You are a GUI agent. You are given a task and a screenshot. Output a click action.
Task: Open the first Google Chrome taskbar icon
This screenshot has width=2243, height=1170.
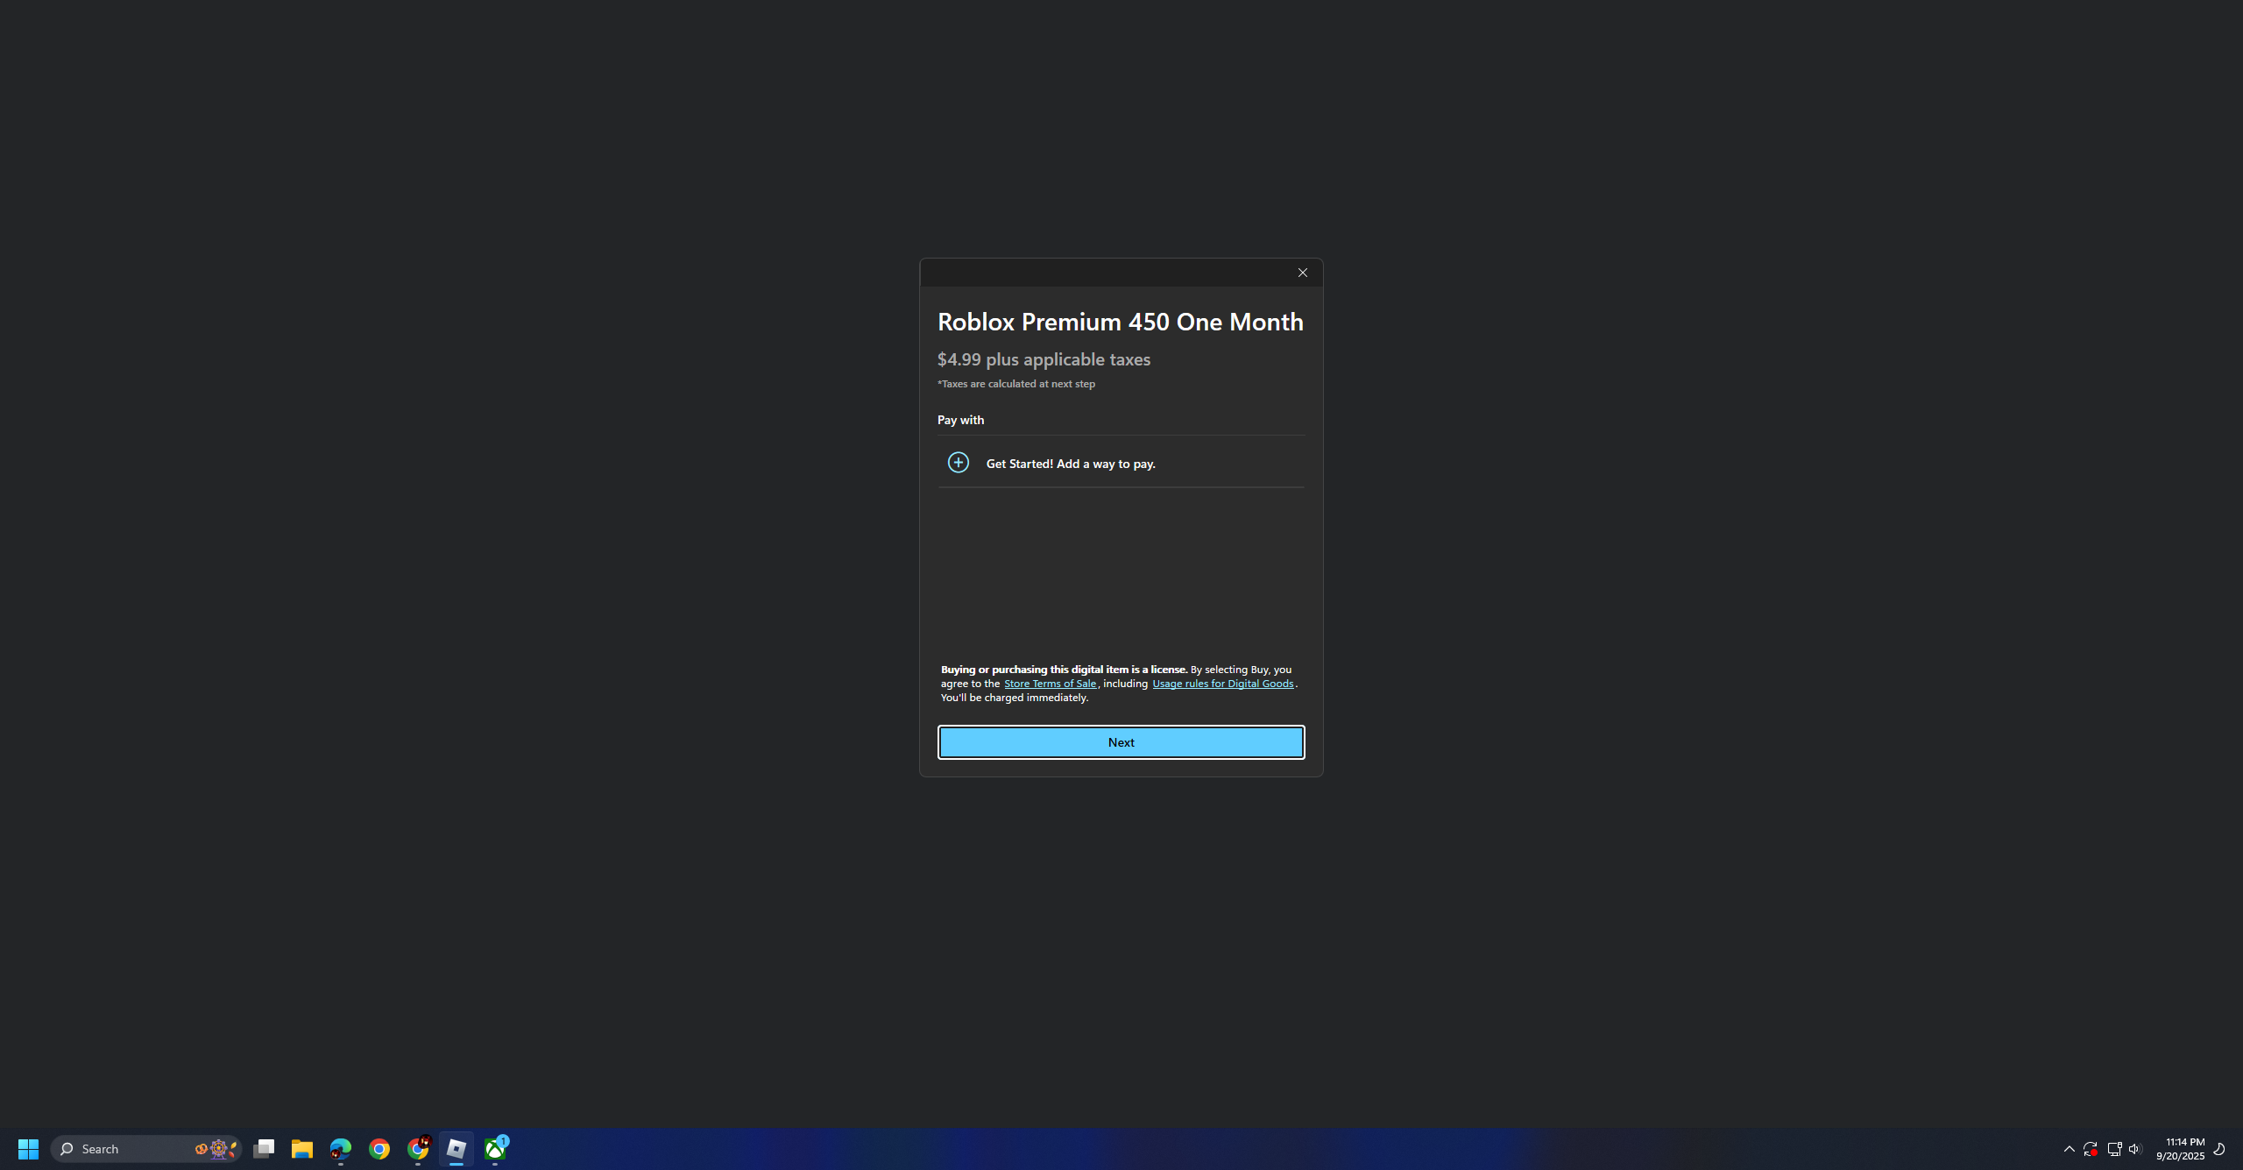point(379,1148)
